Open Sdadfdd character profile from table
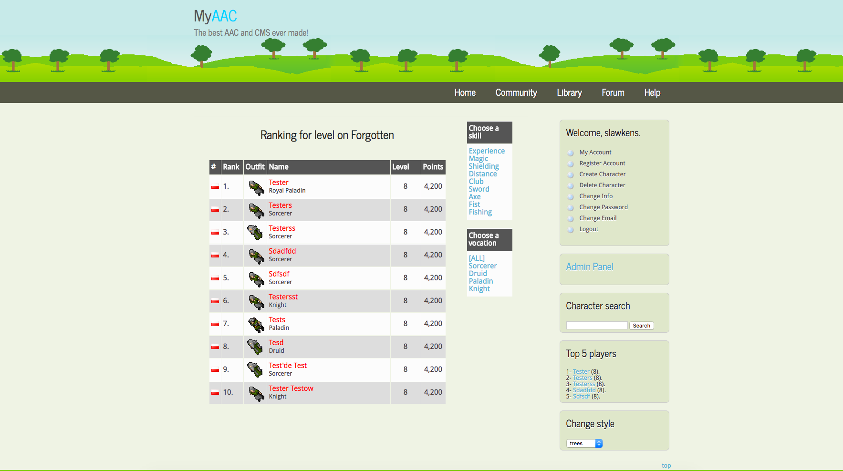 coord(282,251)
